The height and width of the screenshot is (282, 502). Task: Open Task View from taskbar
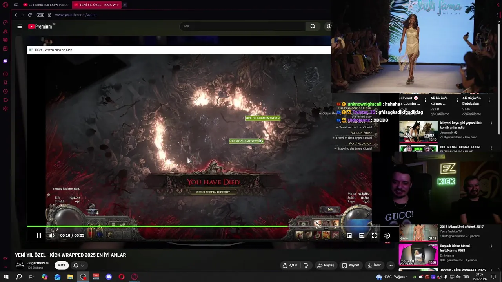click(x=31, y=277)
